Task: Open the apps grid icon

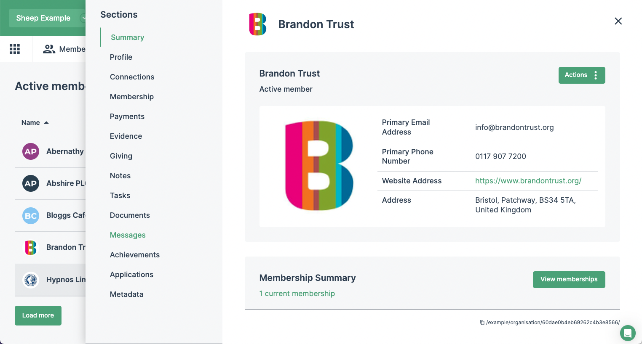Action: click(x=15, y=49)
